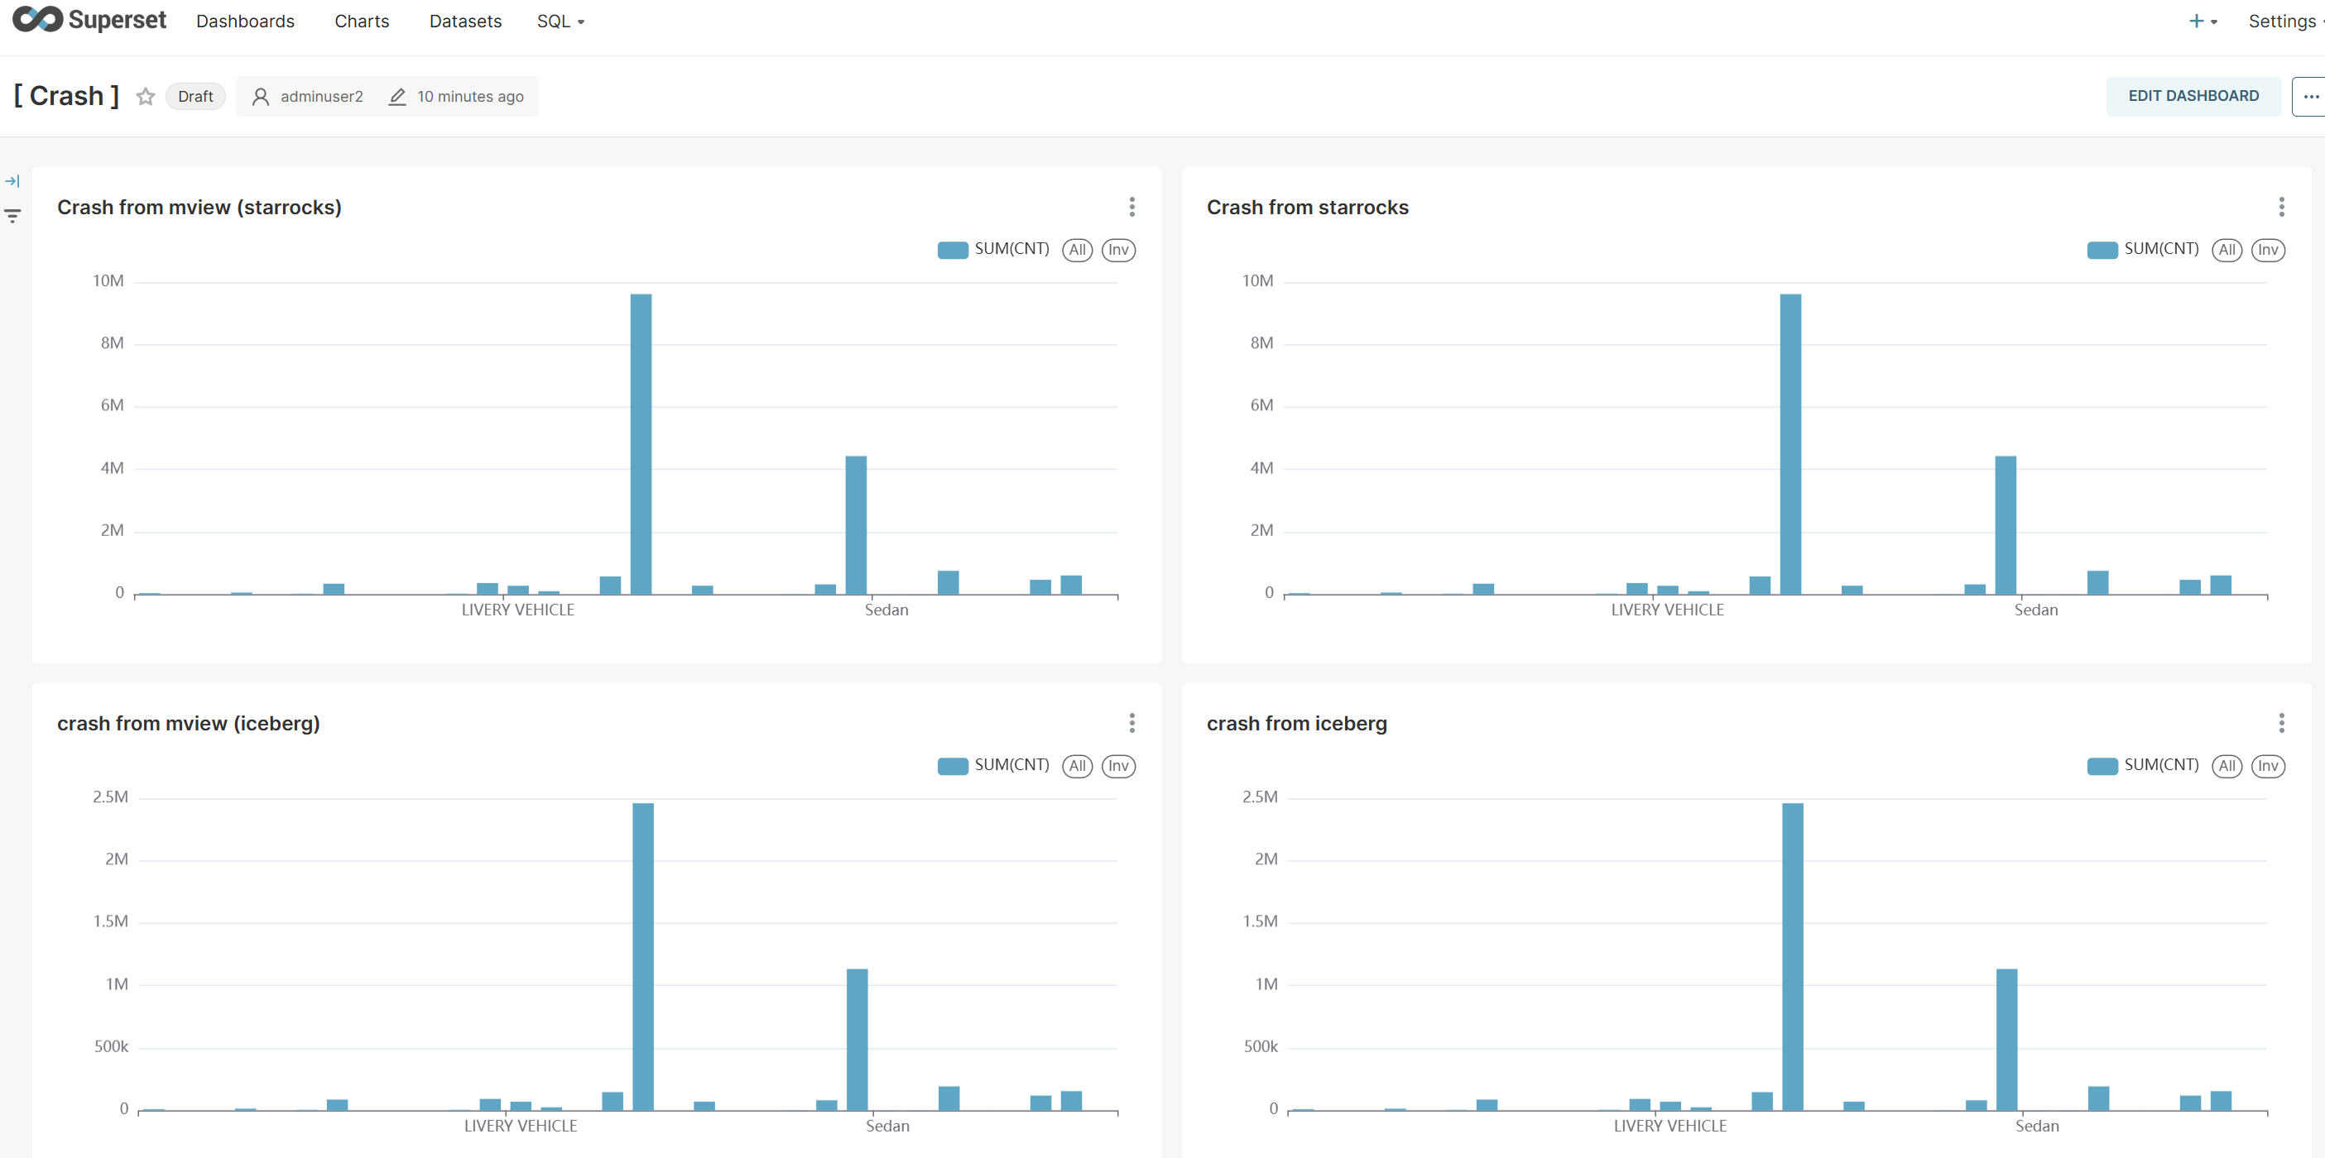
Task: Open the Settings dropdown
Action: pos(2283,21)
